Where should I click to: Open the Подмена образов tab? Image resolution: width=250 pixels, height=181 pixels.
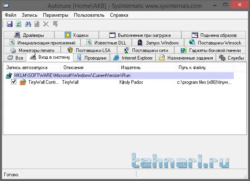[x=214, y=35]
